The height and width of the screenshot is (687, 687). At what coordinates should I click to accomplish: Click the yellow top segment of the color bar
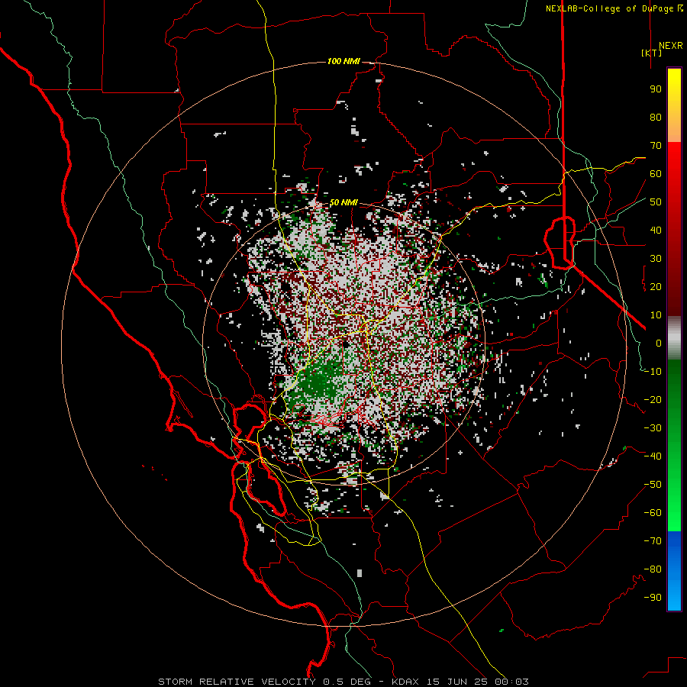[x=674, y=105]
